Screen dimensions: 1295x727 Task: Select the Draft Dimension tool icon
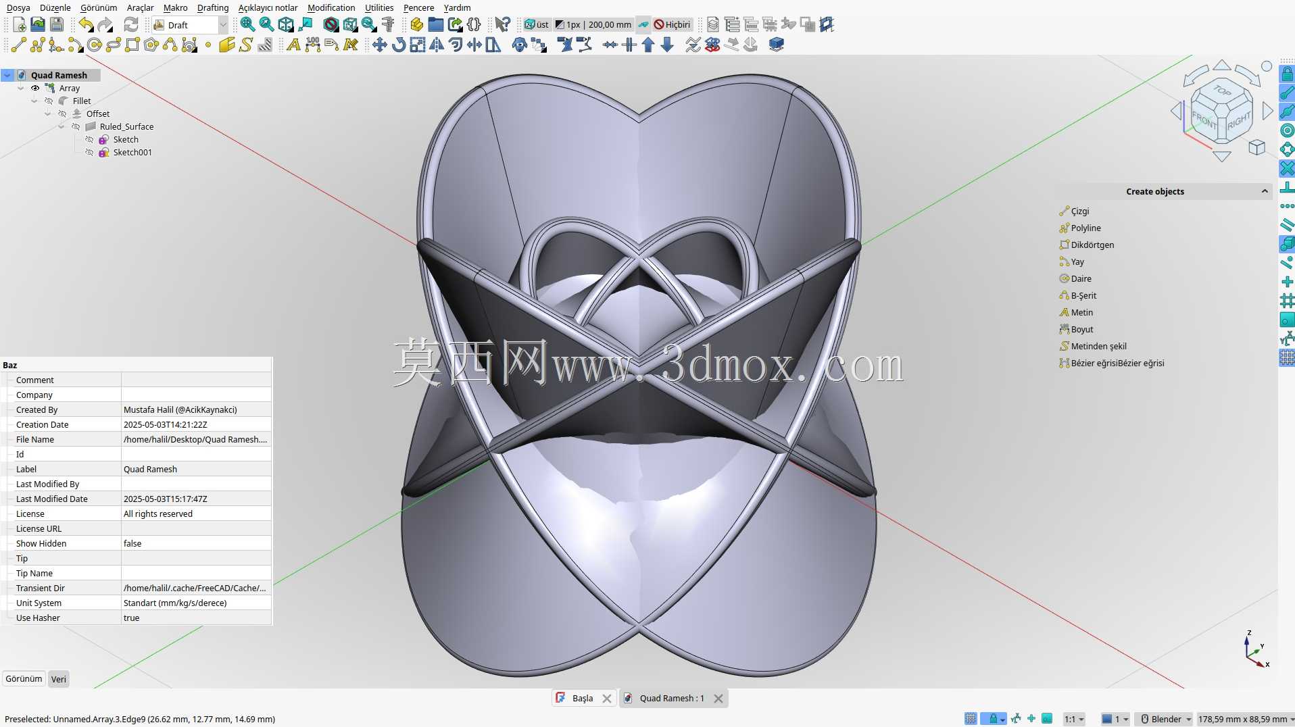pos(312,45)
